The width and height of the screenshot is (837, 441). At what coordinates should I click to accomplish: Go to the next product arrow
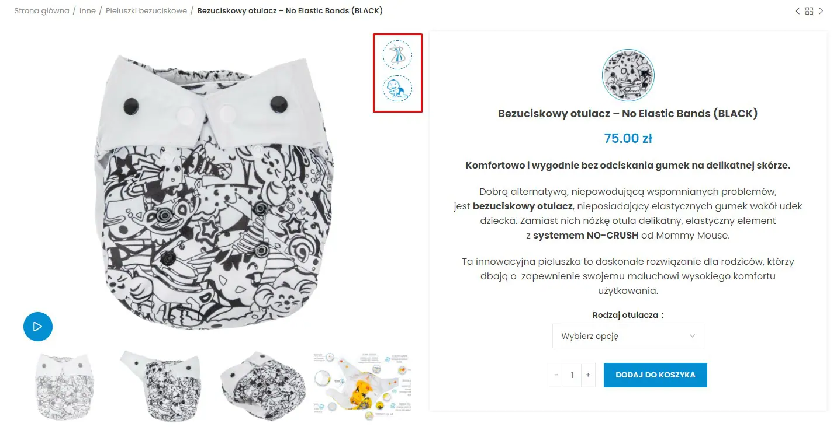(x=821, y=11)
